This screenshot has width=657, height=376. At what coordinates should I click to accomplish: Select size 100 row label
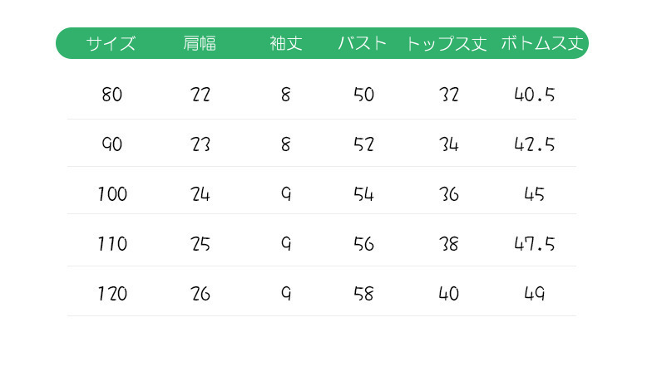(112, 194)
